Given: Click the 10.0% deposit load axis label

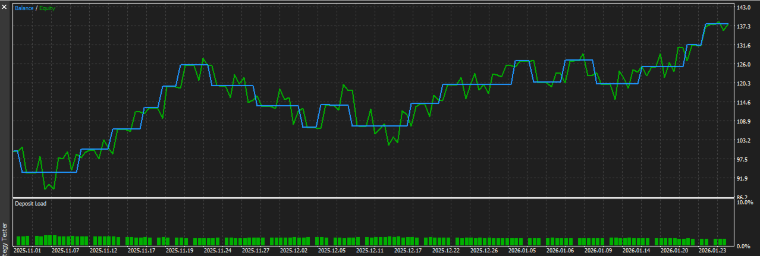Looking at the screenshot, I should pos(746,203).
